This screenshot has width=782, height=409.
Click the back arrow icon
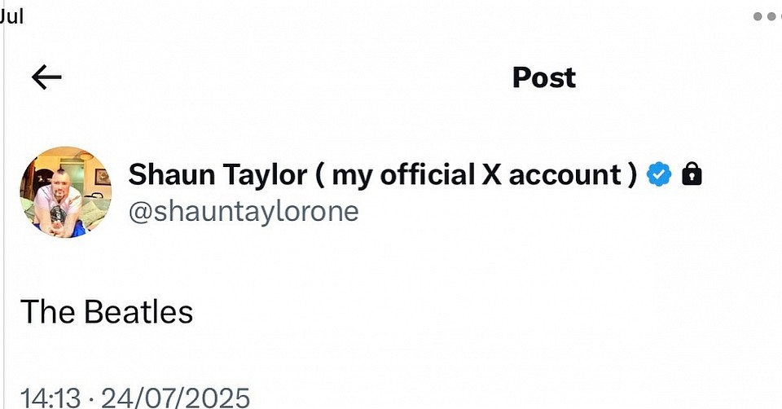pos(46,77)
